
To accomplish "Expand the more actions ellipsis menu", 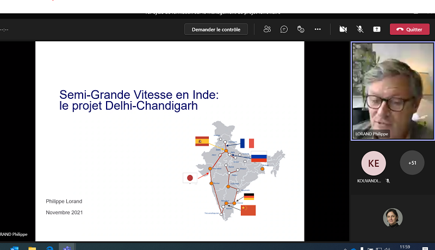I will pyautogui.click(x=318, y=29).
